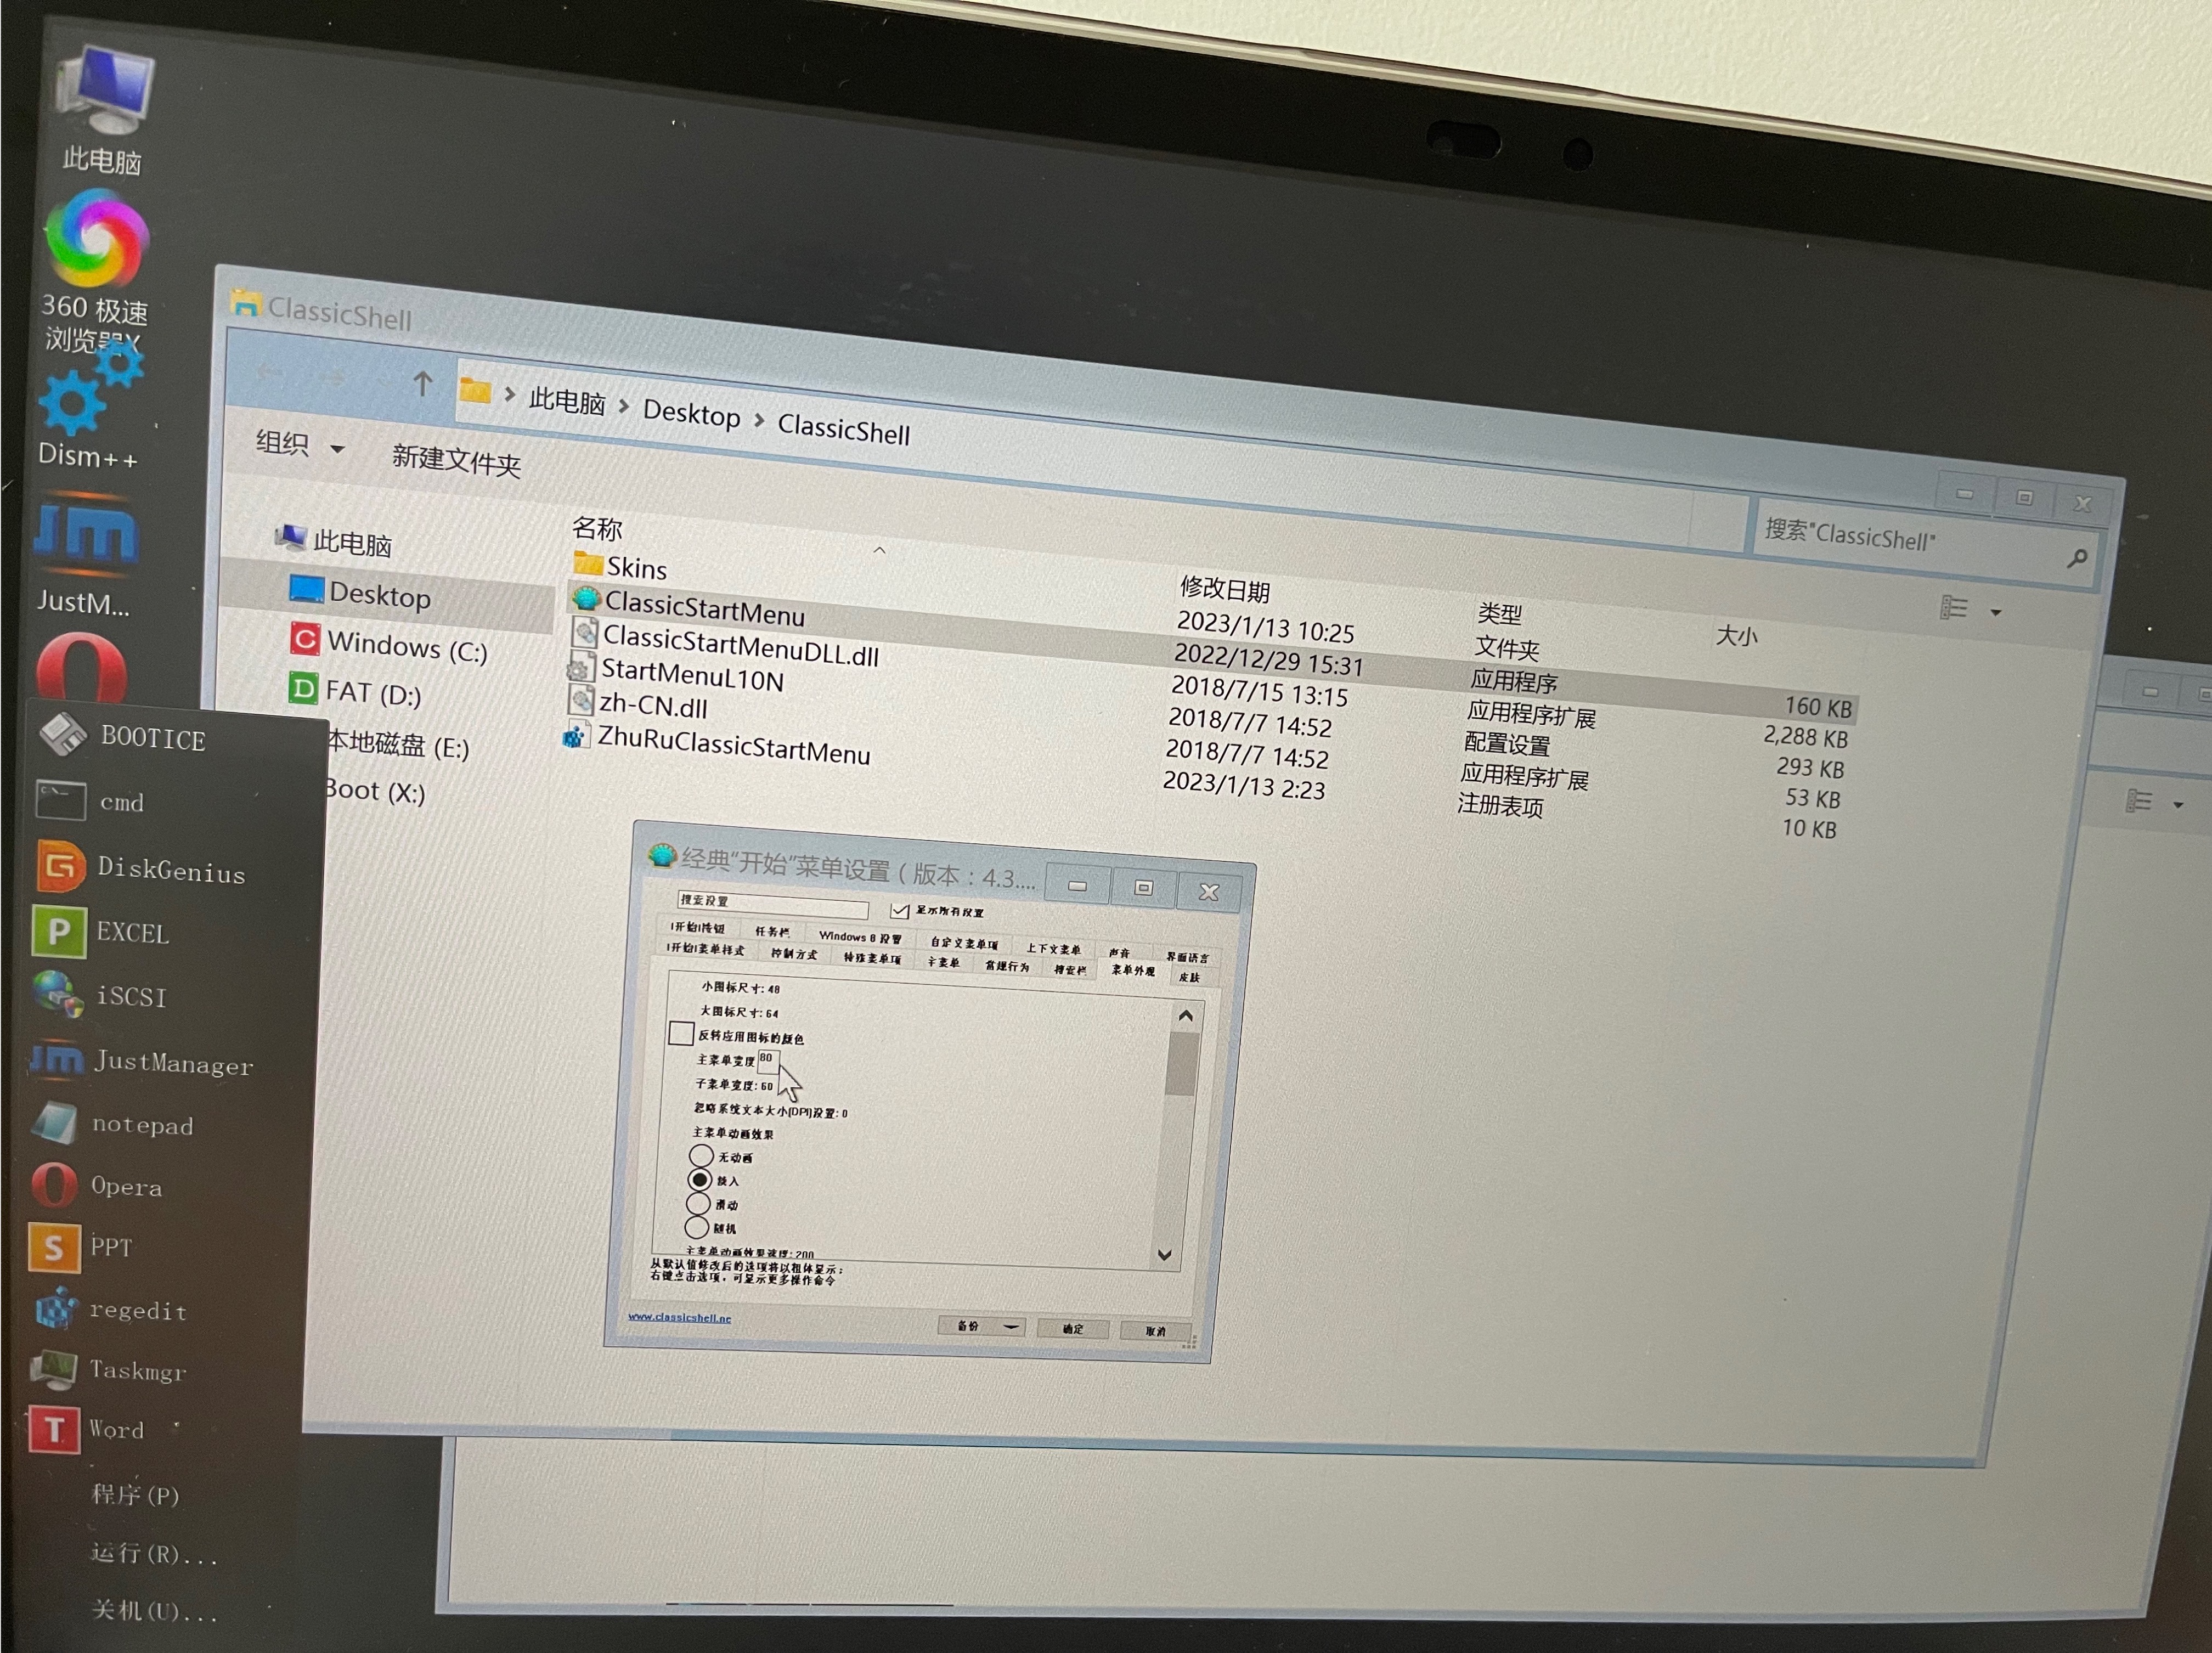Select the 淡入 animation radio button
The height and width of the screenshot is (1653, 2212).
tap(700, 1180)
